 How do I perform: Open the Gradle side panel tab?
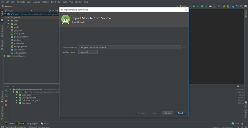pos(246,14)
